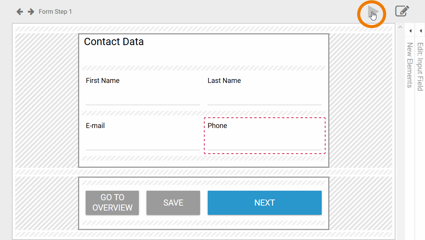Select the E-mail input field
Viewport: 425px width, 240px height.
143,143
